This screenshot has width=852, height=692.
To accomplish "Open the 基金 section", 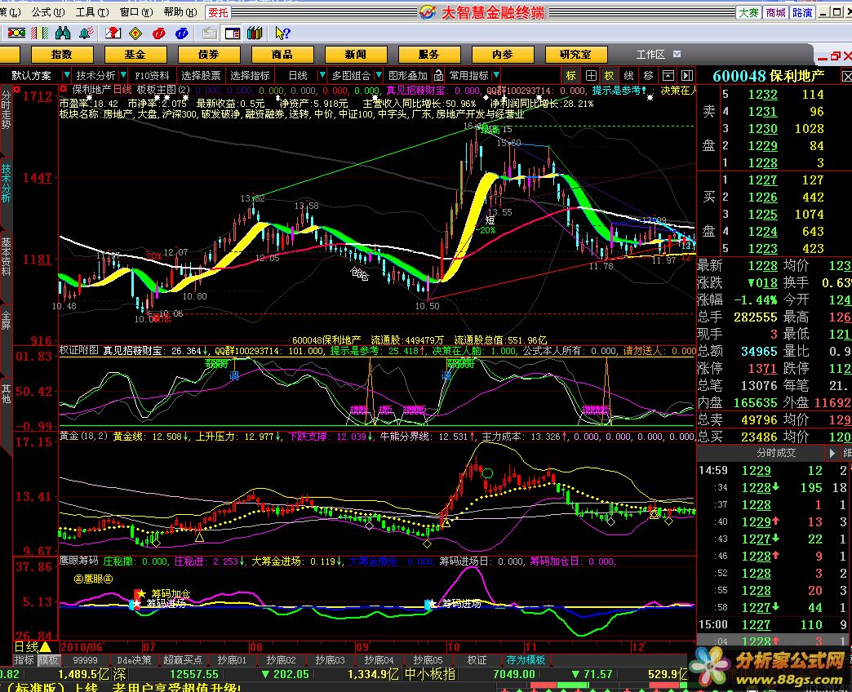I will pyautogui.click(x=135, y=55).
